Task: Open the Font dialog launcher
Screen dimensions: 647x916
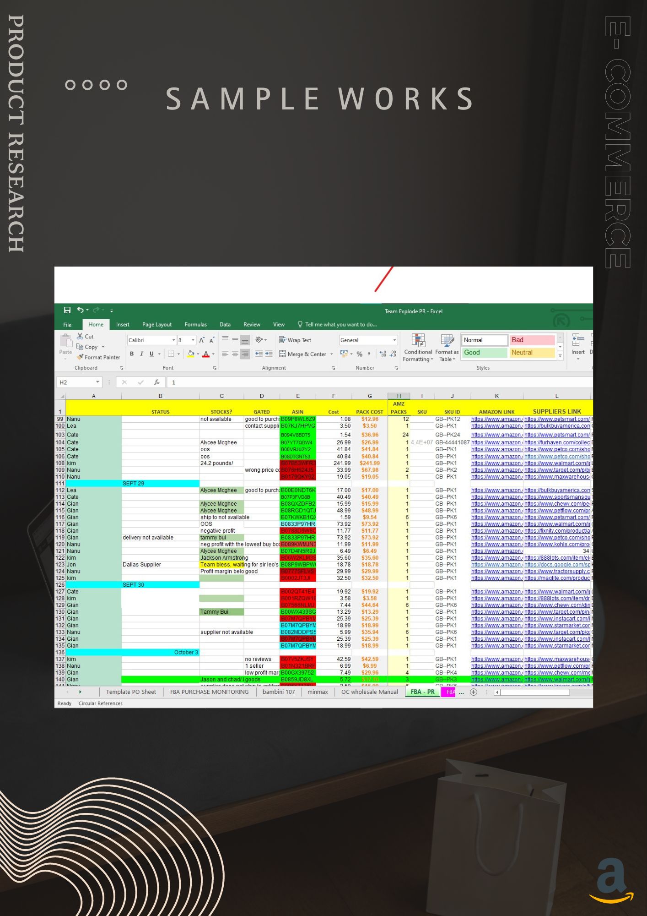Action: (x=215, y=368)
